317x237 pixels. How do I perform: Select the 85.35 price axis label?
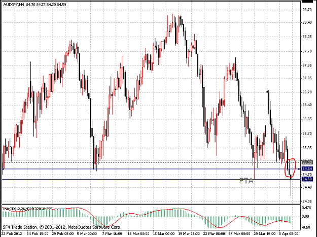tap(307, 148)
